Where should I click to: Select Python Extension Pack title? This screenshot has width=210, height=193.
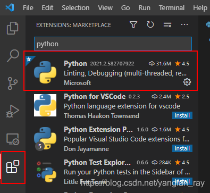[x=98, y=130]
